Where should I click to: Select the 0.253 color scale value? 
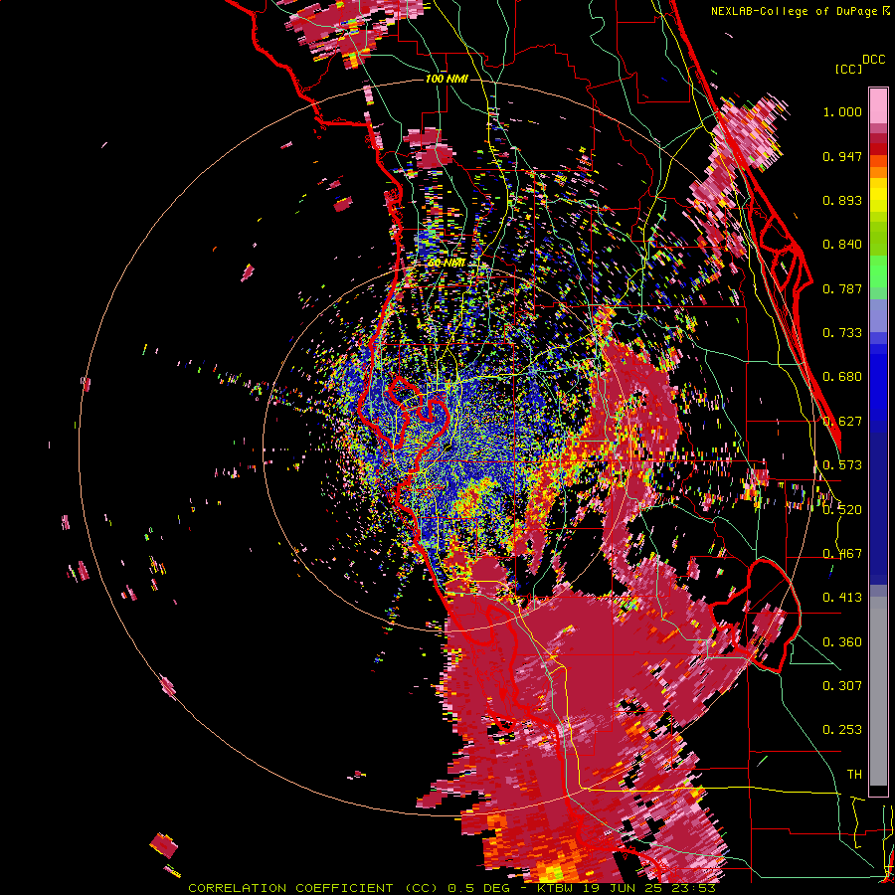pyautogui.click(x=842, y=730)
